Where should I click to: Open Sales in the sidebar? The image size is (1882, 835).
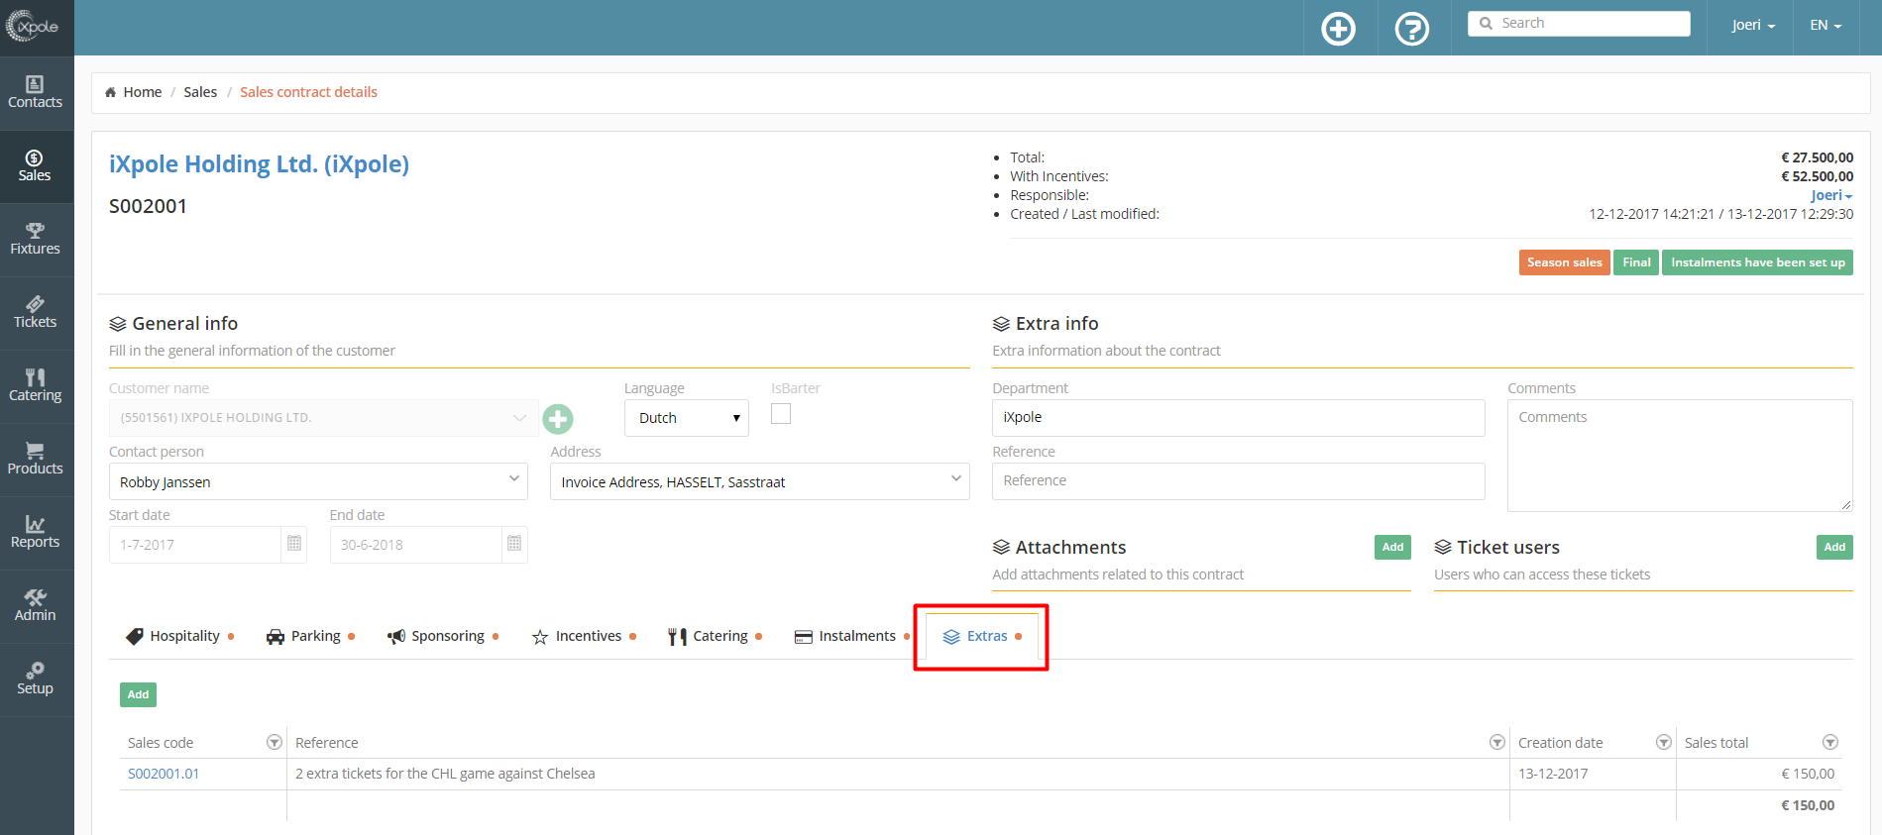[36, 166]
